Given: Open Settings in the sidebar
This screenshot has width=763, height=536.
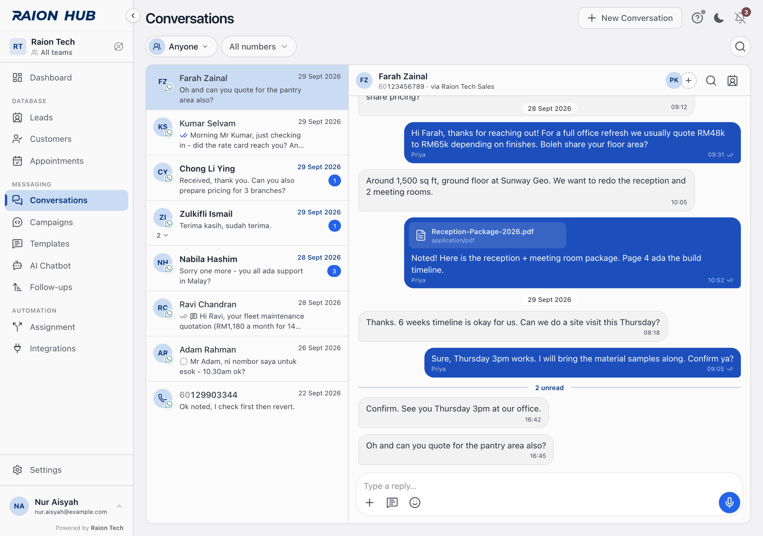Looking at the screenshot, I should coord(67,470).
